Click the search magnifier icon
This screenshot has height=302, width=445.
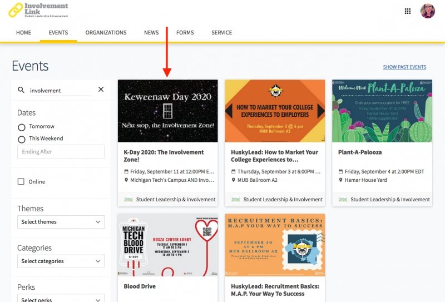click(x=21, y=90)
